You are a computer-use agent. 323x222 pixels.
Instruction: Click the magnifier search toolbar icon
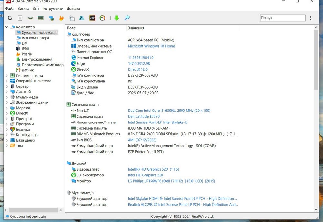click(x=127, y=18)
